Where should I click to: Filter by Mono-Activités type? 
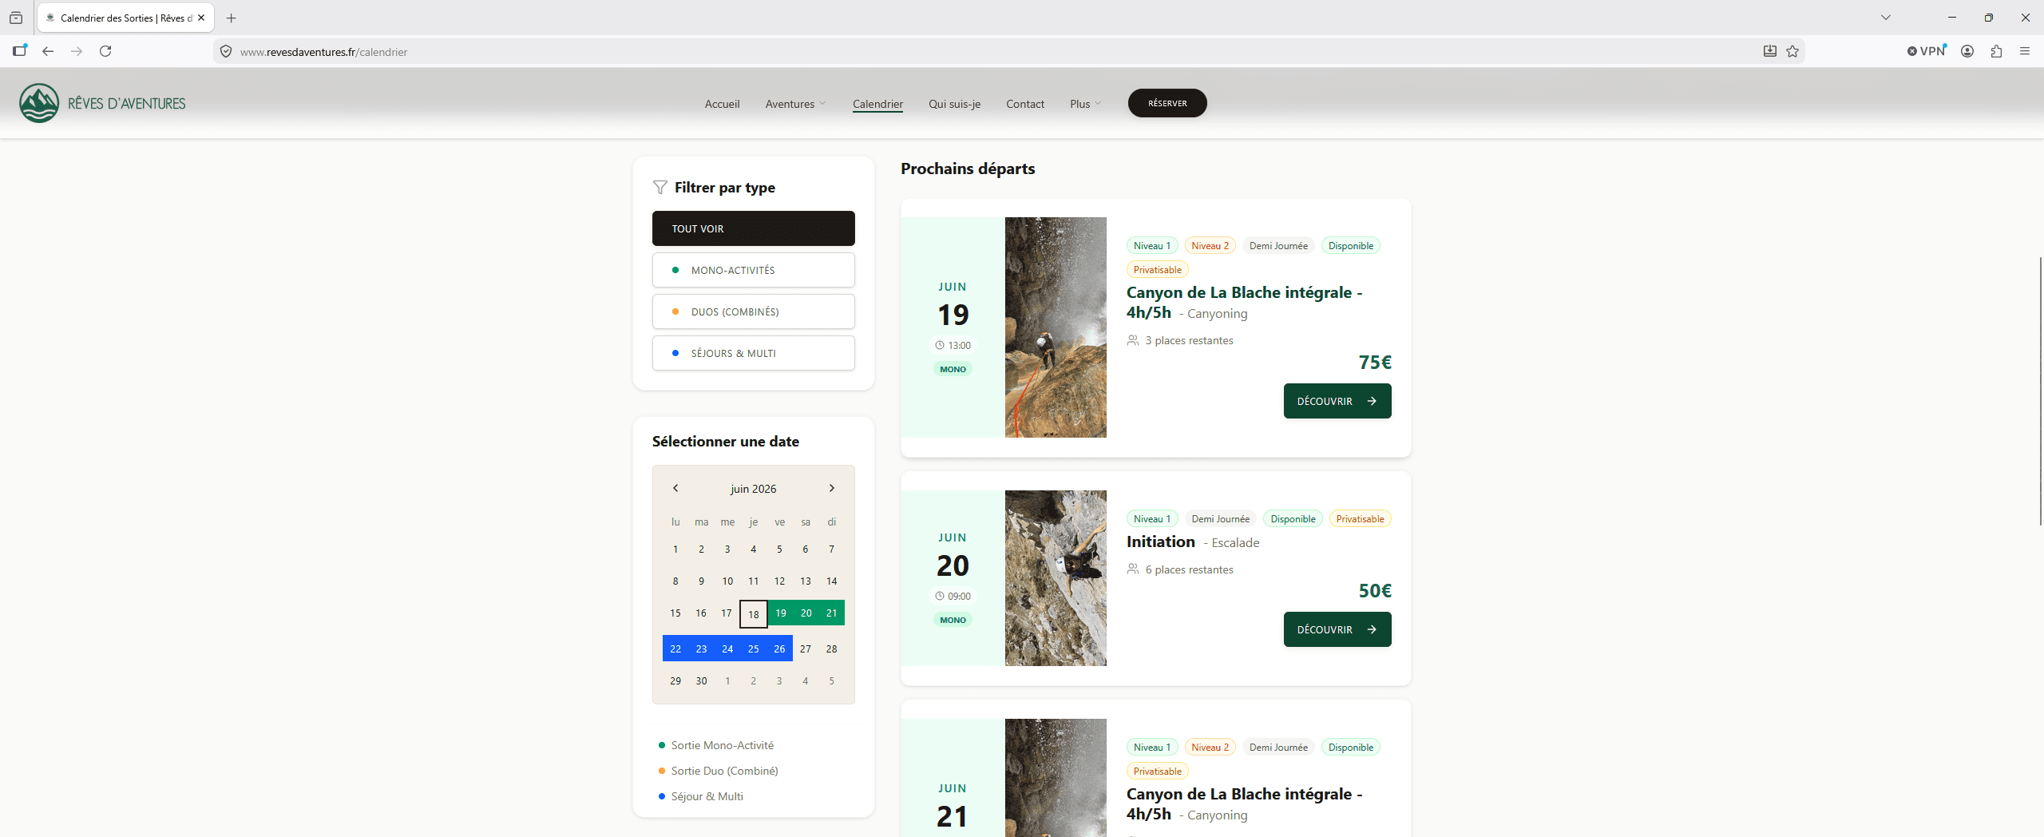click(753, 270)
